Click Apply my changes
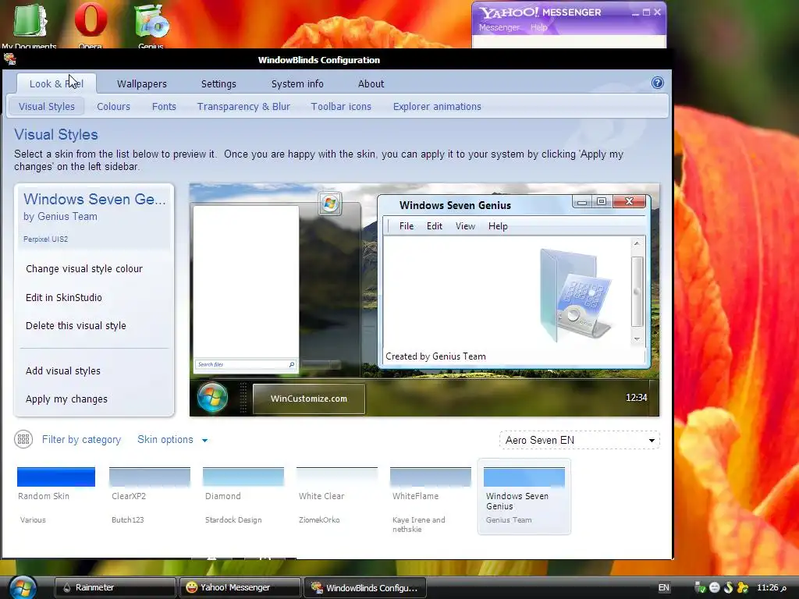This screenshot has height=599, width=799. (67, 399)
